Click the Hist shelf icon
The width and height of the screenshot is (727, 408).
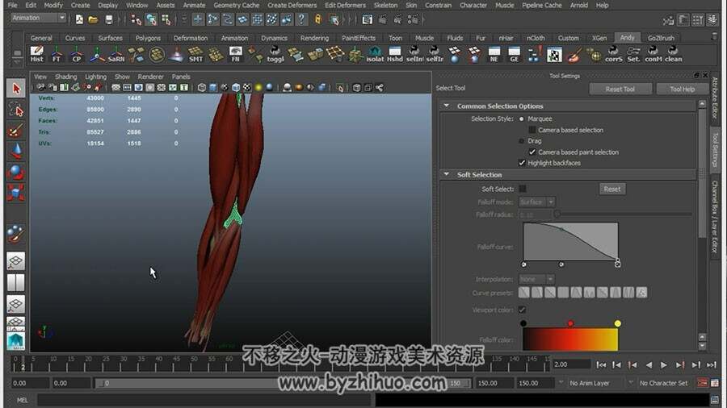[x=36, y=54]
